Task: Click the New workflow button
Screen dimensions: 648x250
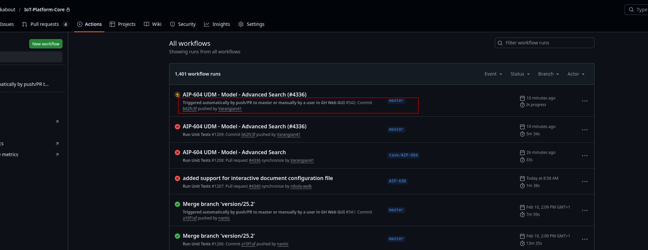Action: pos(46,44)
